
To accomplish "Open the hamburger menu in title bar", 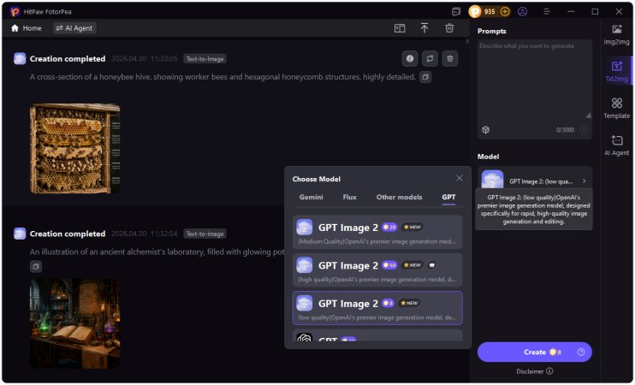I will (x=547, y=11).
